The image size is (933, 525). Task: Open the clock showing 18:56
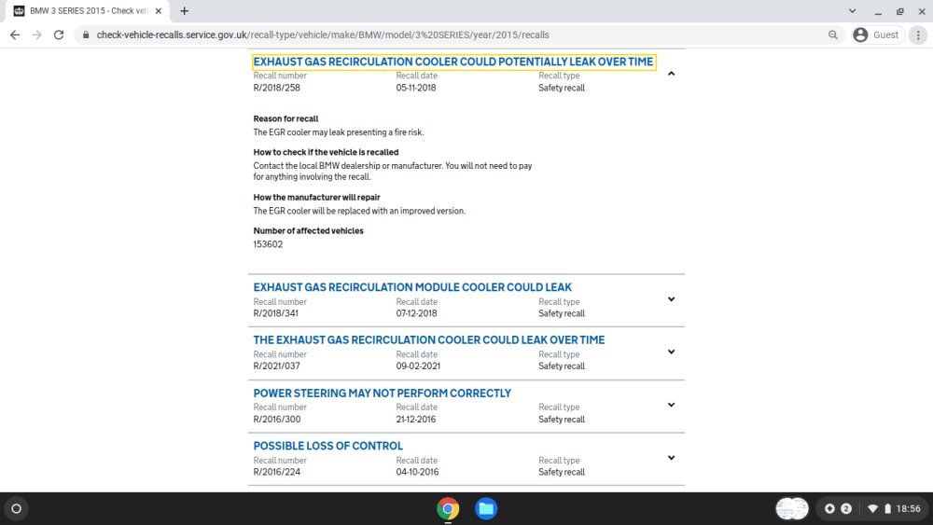[908, 509]
